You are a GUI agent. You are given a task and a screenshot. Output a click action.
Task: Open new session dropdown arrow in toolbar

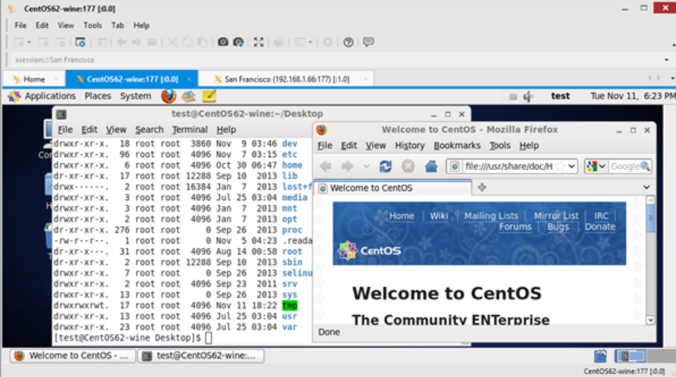pos(29,42)
